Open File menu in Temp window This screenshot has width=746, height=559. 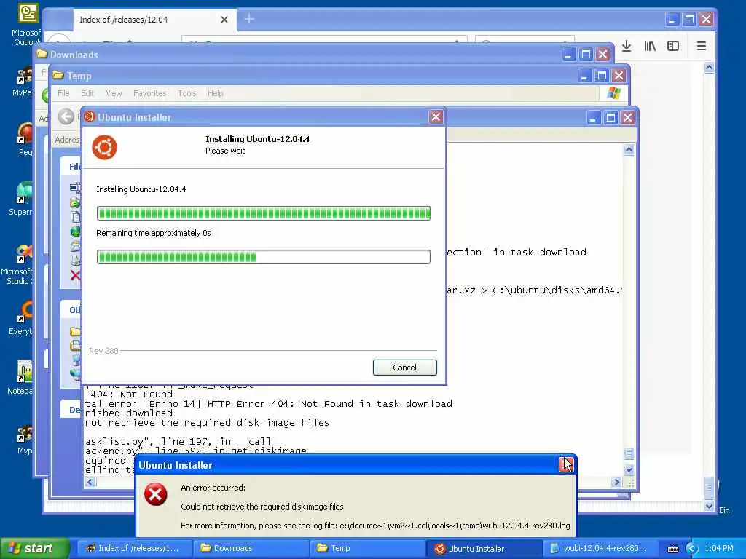[x=63, y=93]
